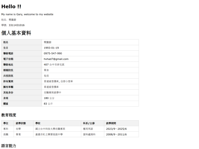This screenshot has height=149, width=199.
Task: Click the period 2008/9~2011/6
Action: [116, 134]
